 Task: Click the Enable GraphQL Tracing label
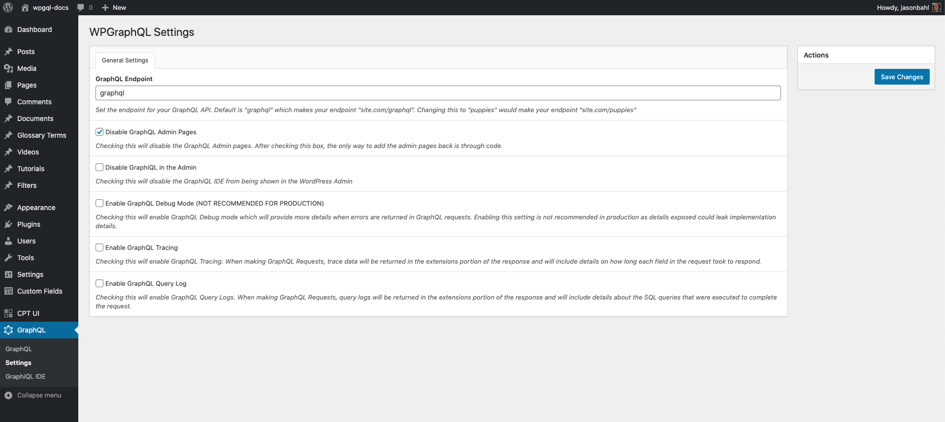[x=141, y=247]
